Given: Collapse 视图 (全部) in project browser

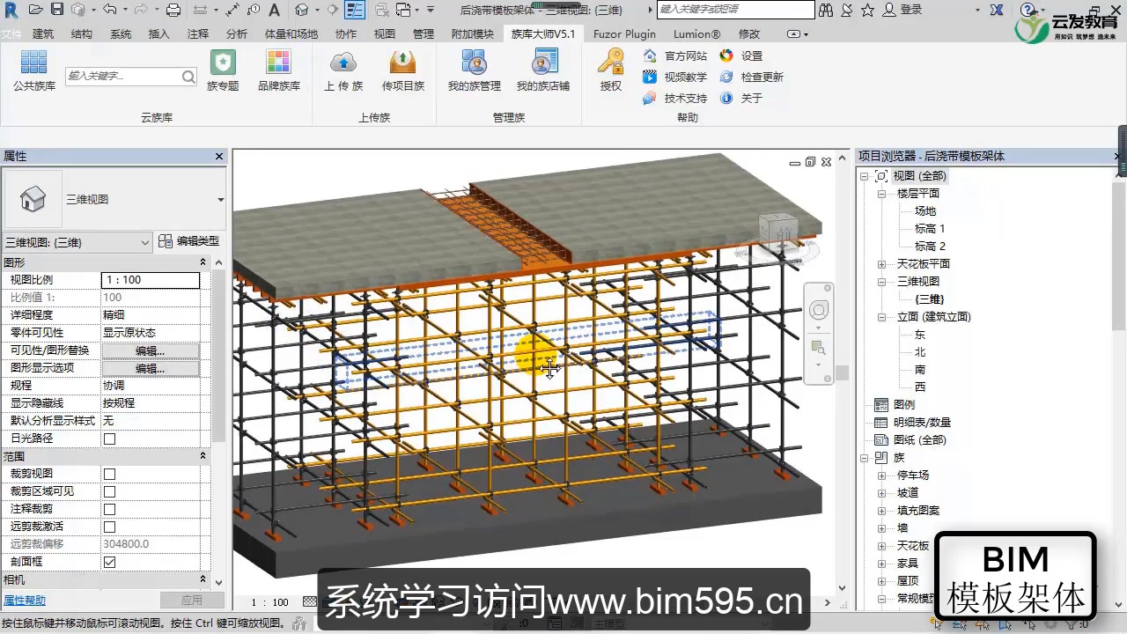Looking at the screenshot, I should click(x=866, y=176).
